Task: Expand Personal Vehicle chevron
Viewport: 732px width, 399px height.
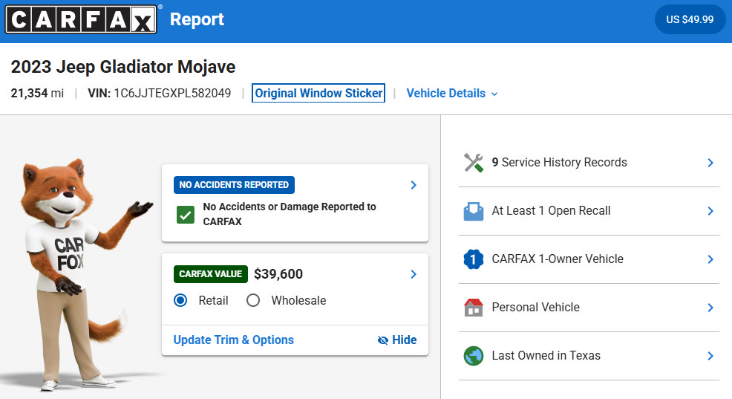Action: [710, 308]
